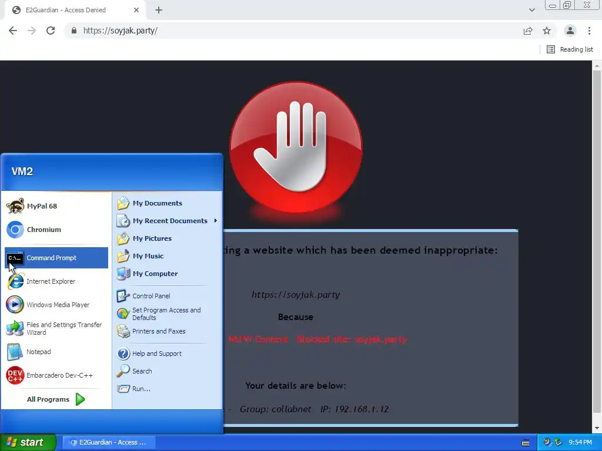Bookmark this page with the star icon
Image resolution: width=602 pixels, height=451 pixels.
(x=547, y=31)
